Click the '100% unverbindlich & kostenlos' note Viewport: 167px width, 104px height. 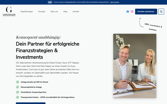tap(153, 27)
